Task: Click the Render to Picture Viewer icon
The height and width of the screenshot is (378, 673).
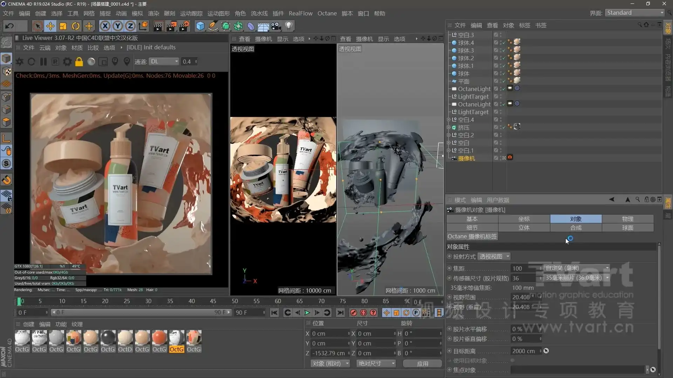Action: (x=172, y=26)
